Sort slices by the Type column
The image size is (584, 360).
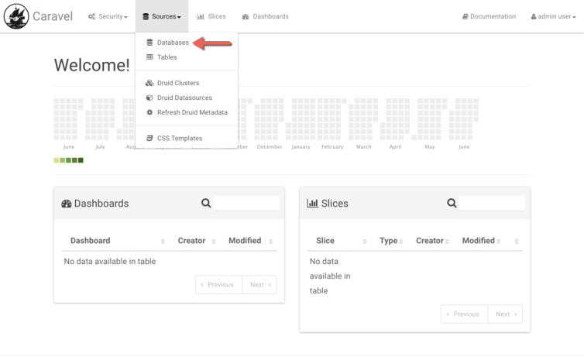[x=389, y=241]
